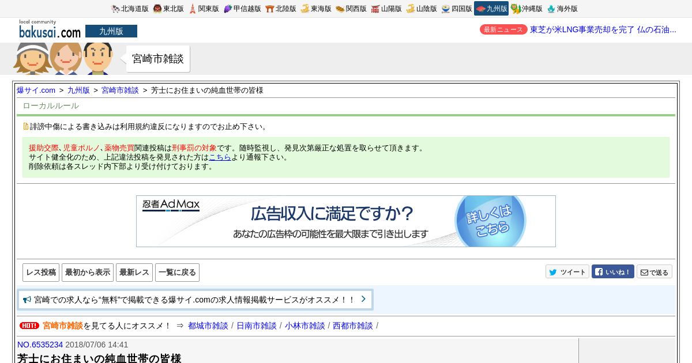The height and width of the screenshot is (363, 692).
Task: Click the Koshinetsu grapes icon
Action: coord(228,9)
